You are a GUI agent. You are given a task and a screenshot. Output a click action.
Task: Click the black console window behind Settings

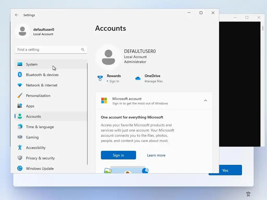[240, 84]
